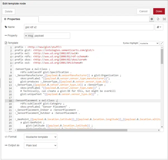
Task: Click the editor scroll left arrow
Action: coord(15,130)
